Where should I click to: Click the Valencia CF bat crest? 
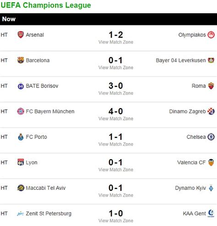click(x=211, y=162)
